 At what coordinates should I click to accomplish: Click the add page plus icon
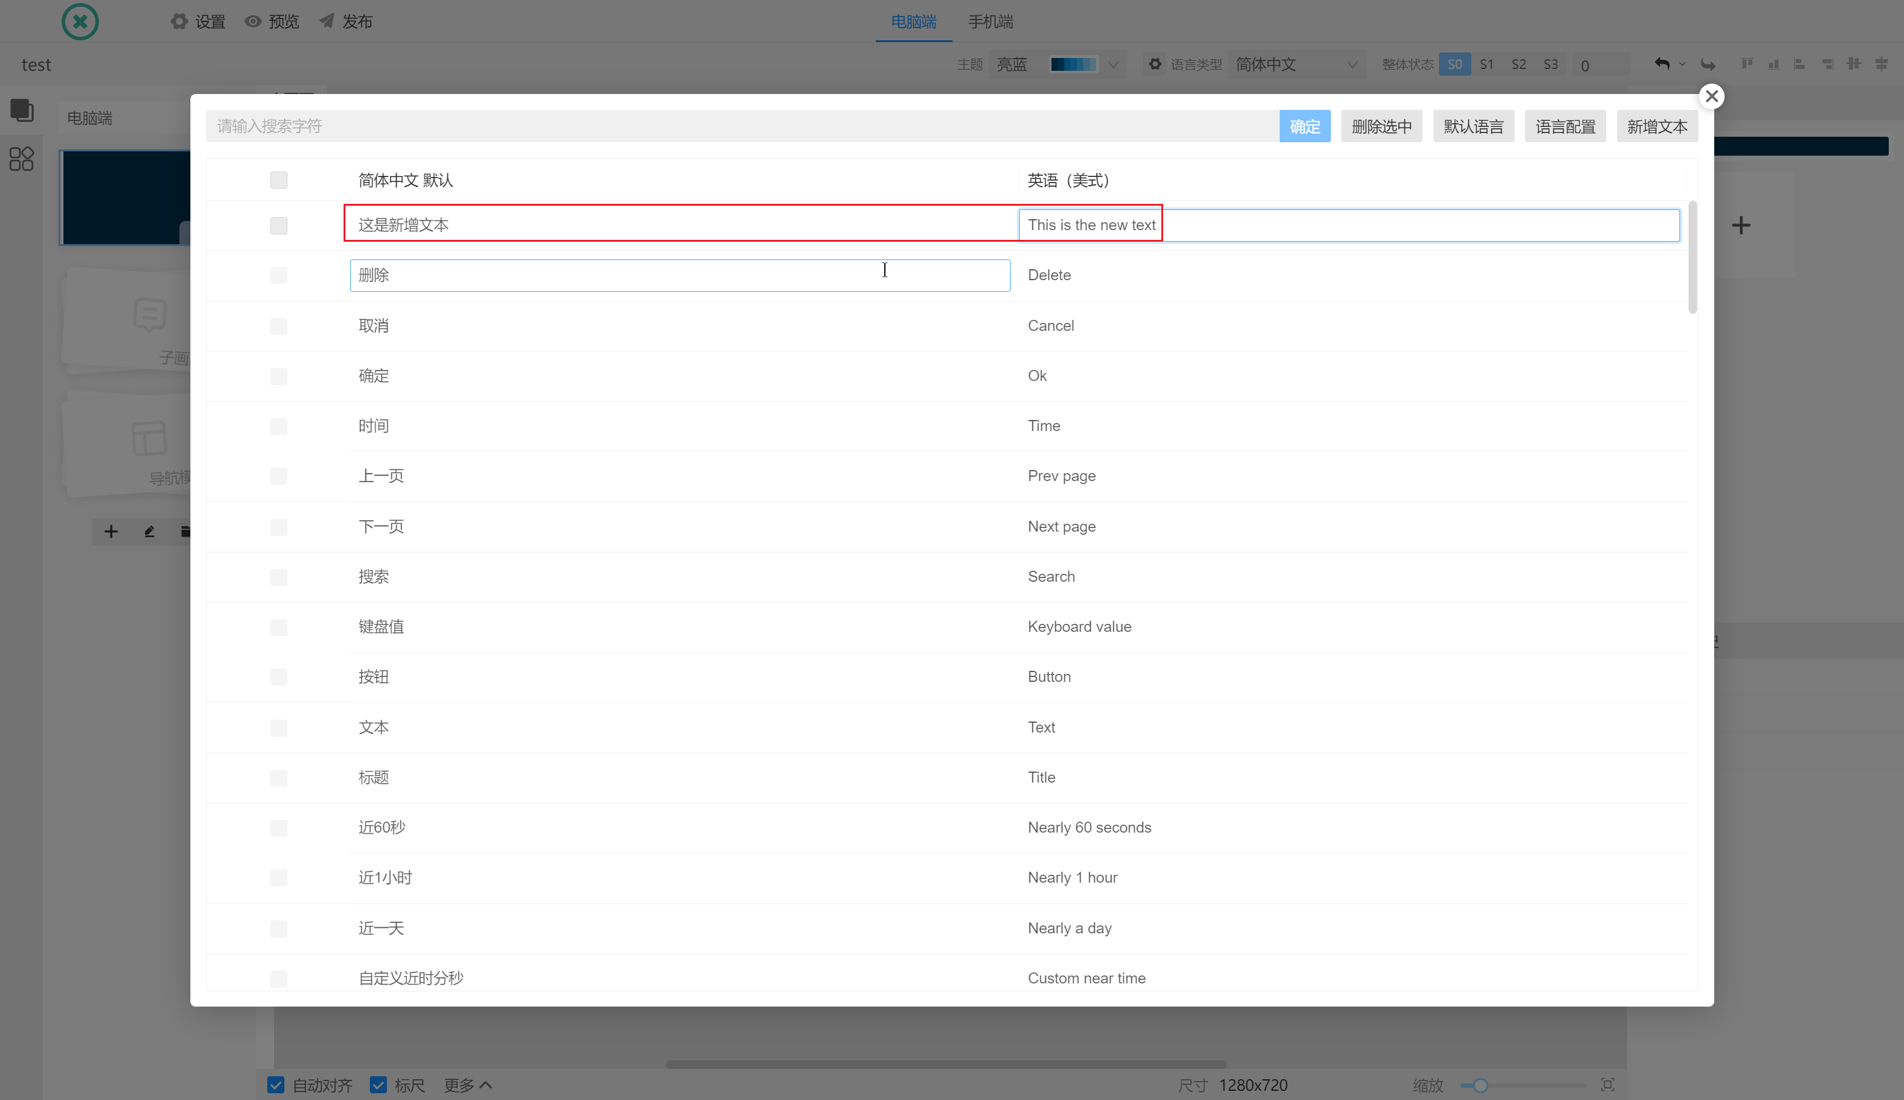tap(111, 532)
